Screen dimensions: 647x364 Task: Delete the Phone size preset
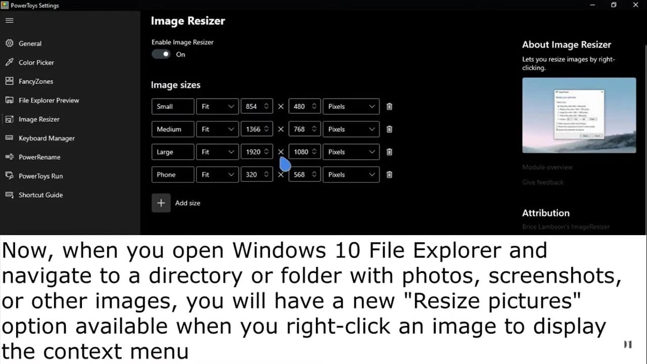click(389, 175)
